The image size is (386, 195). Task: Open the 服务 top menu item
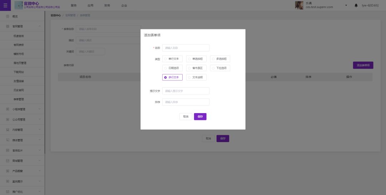click(x=74, y=5)
